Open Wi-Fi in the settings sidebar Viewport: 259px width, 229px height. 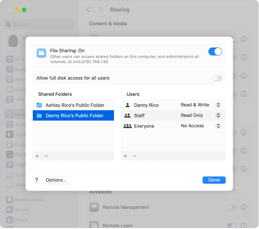pyautogui.click(x=16, y=59)
